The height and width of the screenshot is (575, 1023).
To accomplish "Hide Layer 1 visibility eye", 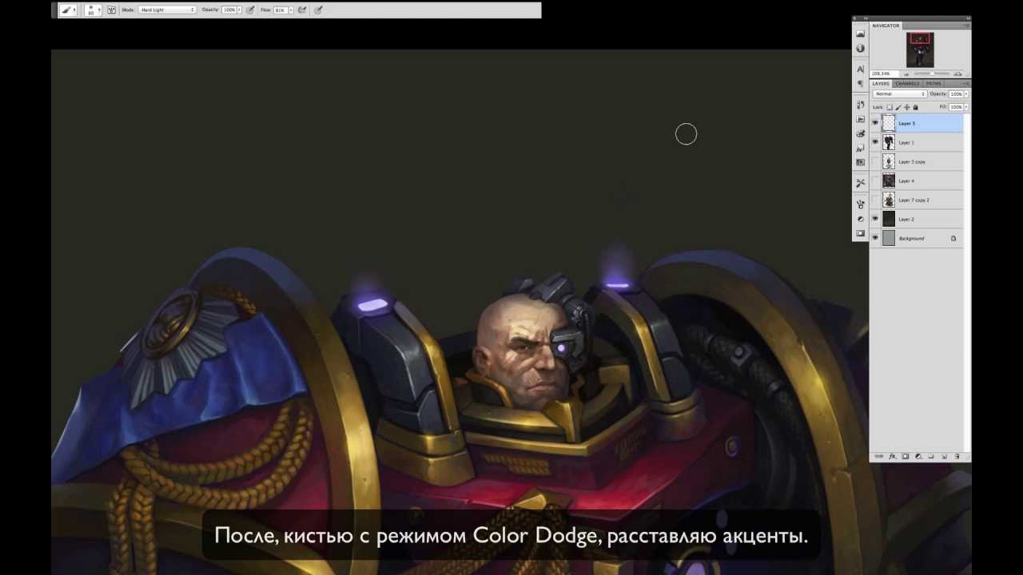I will pos(875,142).
